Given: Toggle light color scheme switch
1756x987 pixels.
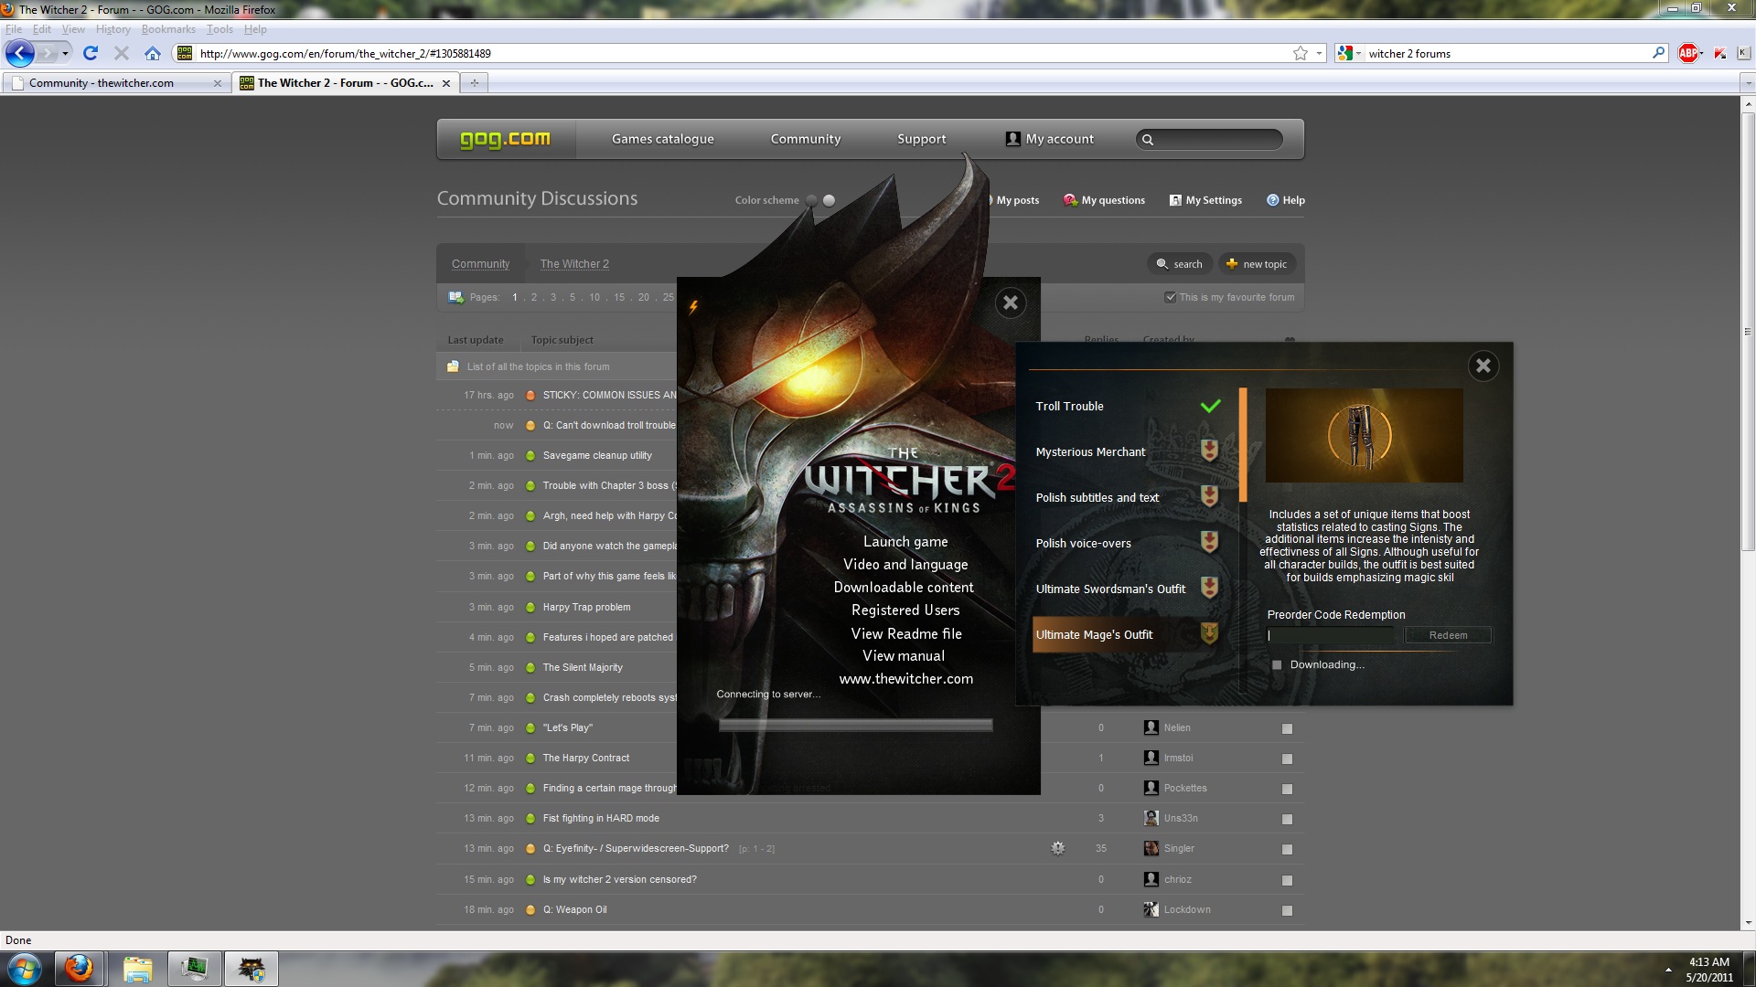Looking at the screenshot, I should pyautogui.click(x=829, y=200).
